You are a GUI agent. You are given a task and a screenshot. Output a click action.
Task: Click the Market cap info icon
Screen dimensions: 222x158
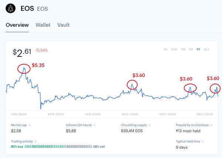(x=29, y=125)
